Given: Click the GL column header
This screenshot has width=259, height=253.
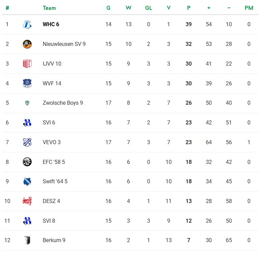Looking at the screenshot, I should [x=149, y=8].
